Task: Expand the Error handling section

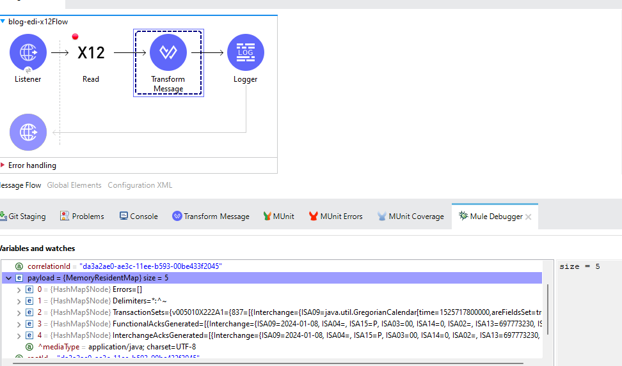Action: (x=3, y=165)
